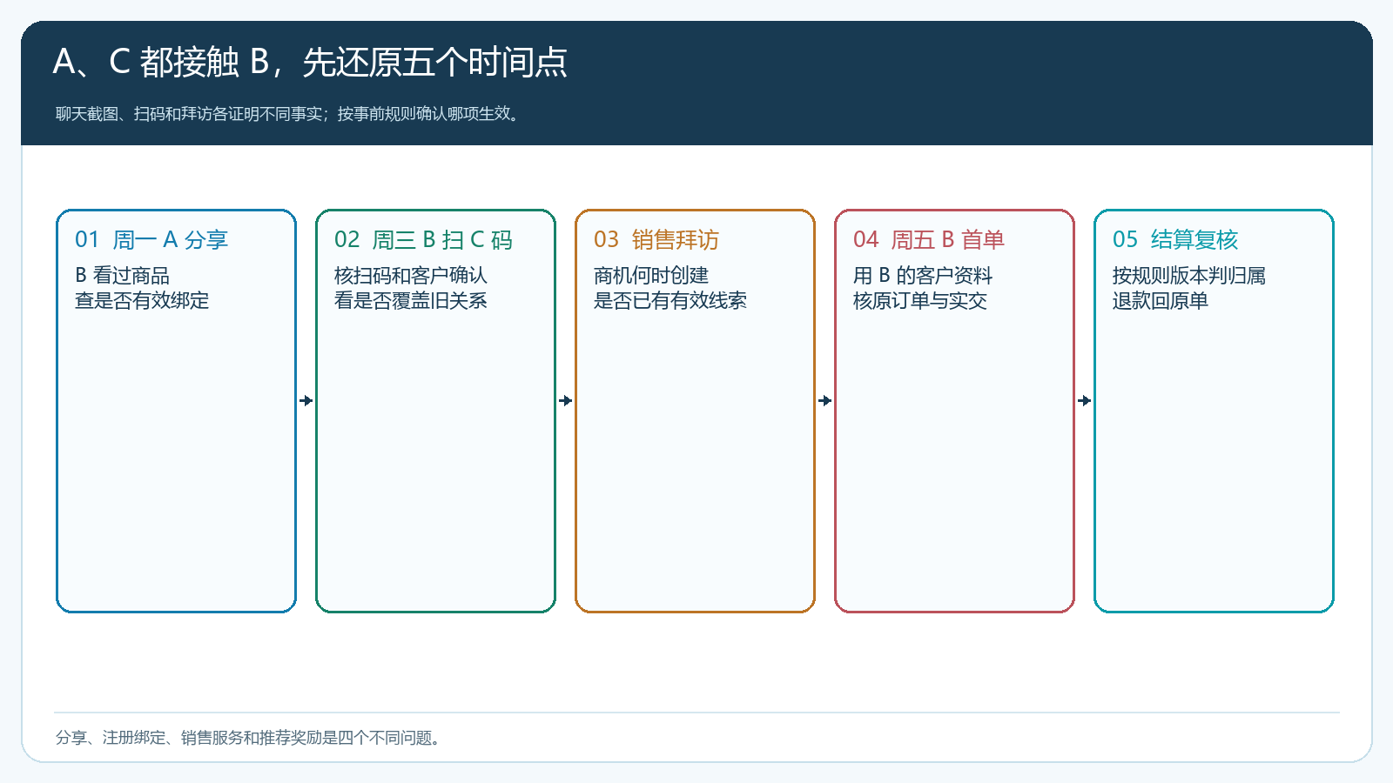This screenshot has height=783, width=1393.
Task: Click the line "是否已有有效线索"
Action: point(670,301)
